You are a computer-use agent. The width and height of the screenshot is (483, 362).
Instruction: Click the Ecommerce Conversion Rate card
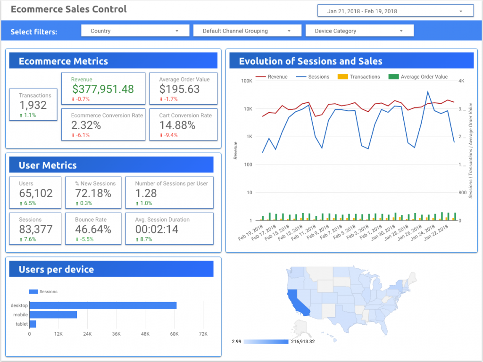pos(103,124)
